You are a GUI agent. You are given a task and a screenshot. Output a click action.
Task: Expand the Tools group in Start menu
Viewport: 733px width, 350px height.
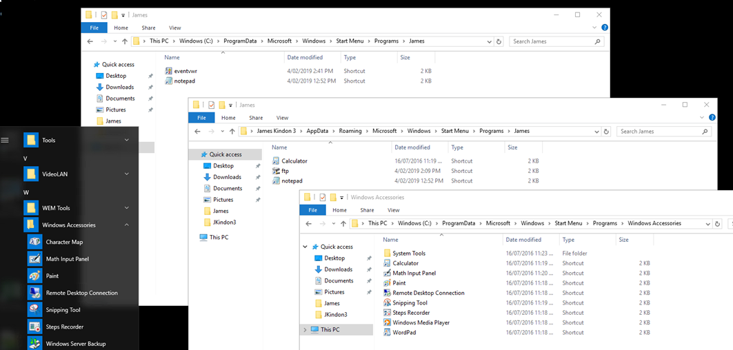pos(127,140)
